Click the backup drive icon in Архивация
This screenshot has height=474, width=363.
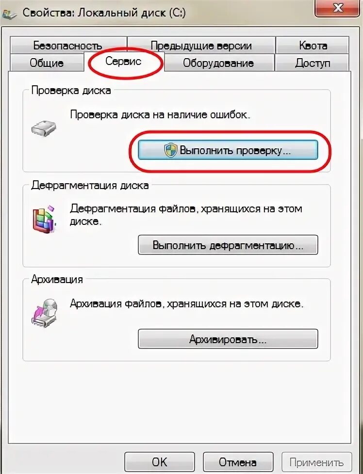coord(45,313)
